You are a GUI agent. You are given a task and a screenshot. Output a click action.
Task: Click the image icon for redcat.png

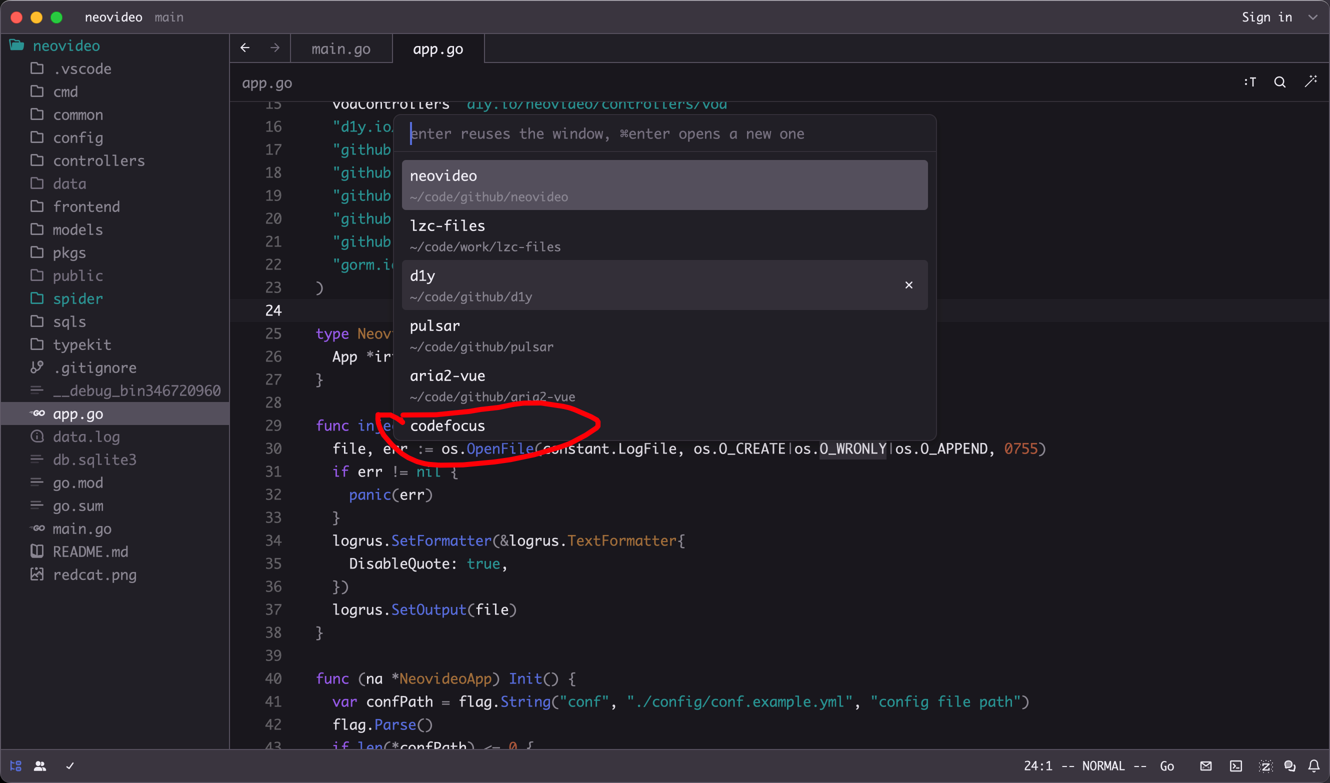(x=37, y=574)
